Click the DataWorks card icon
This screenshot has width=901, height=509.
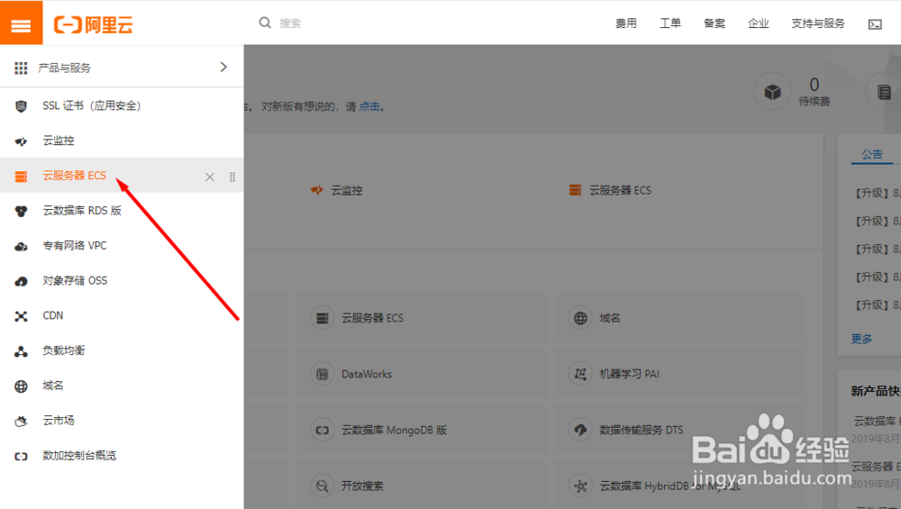pyautogui.click(x=323, y=375)
